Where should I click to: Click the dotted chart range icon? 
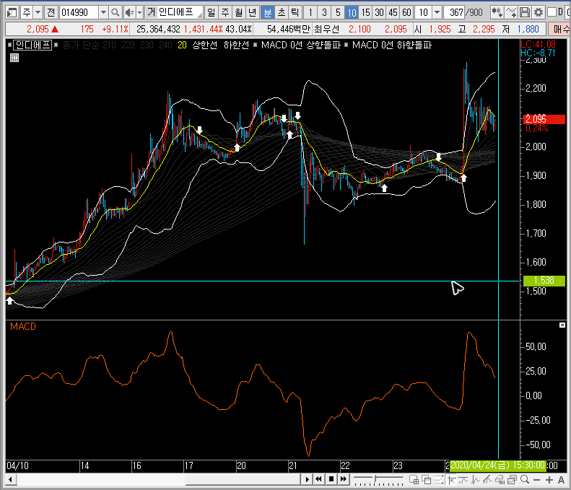[x=438, y=480]
